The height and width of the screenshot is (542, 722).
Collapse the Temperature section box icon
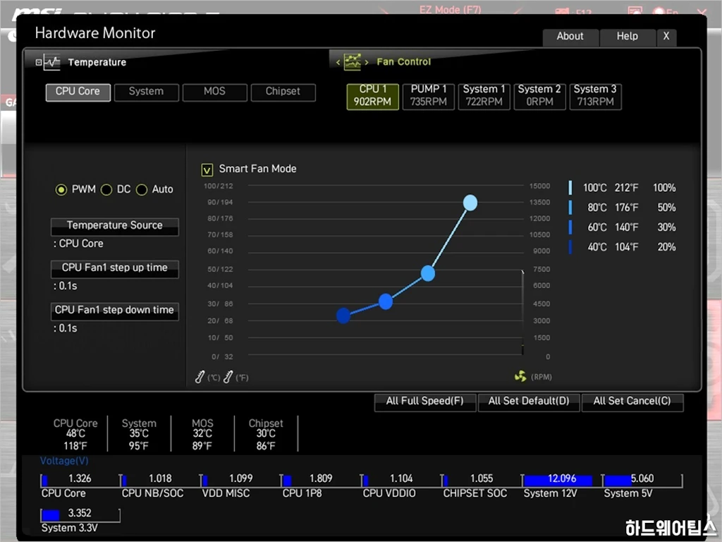[x=39, y=62]
